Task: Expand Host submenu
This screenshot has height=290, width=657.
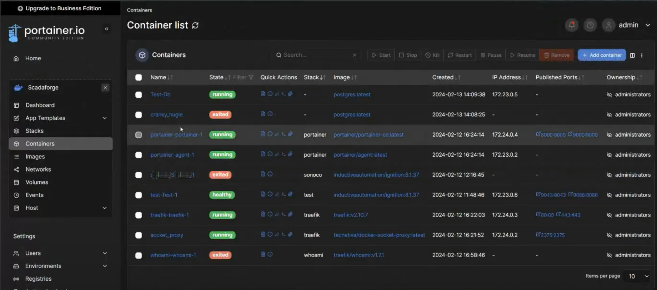Action: [105, 208]
